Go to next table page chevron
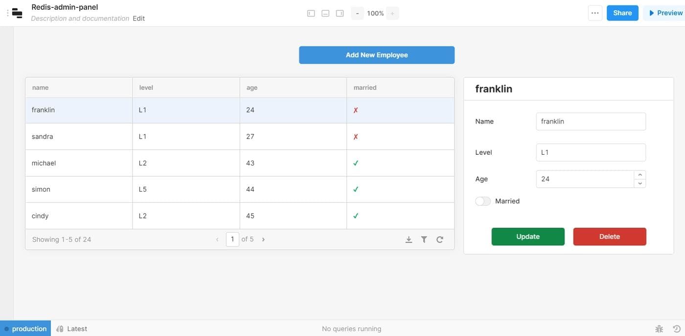Viewport: 685px width, 336px height. [x=263, y=240]
